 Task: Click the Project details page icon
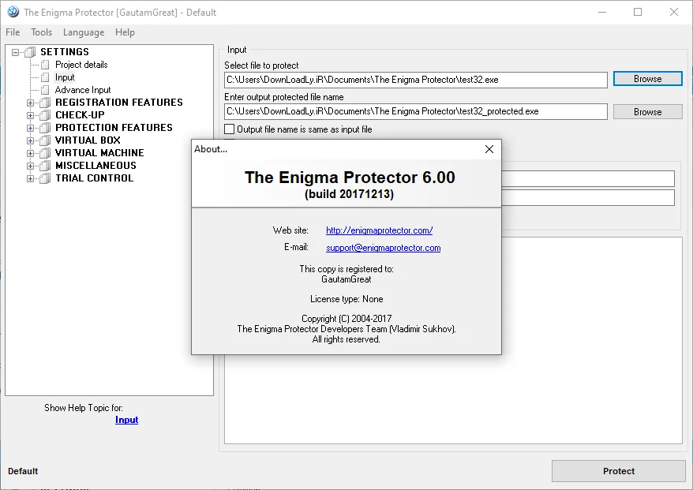pyautogui.click(x=45, y=65)
